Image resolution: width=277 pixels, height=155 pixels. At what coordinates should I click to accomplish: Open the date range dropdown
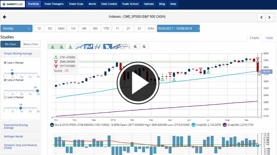coord(178,29)
